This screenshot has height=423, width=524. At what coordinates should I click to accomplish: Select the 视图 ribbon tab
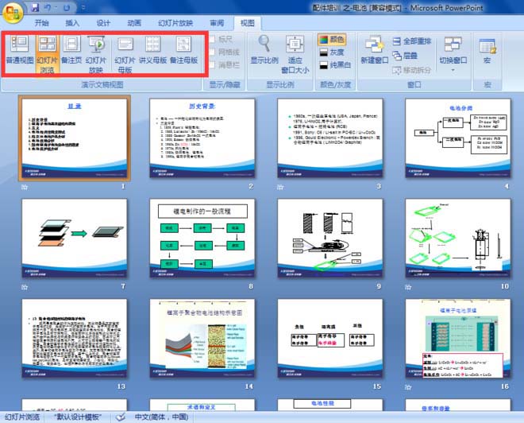pyautogui.click(x=248, y=23)
